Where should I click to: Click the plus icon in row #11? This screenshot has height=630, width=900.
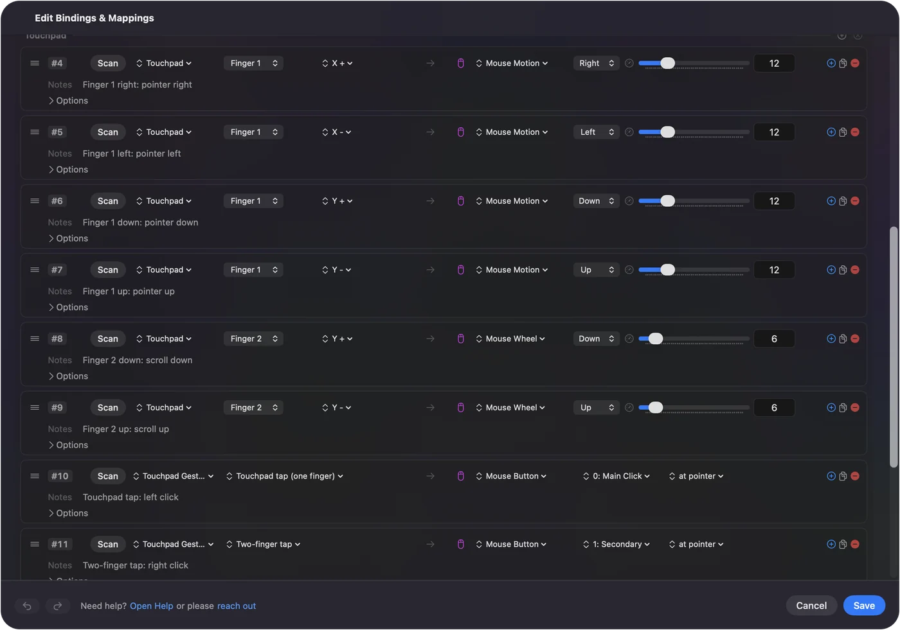click(831, 544)
